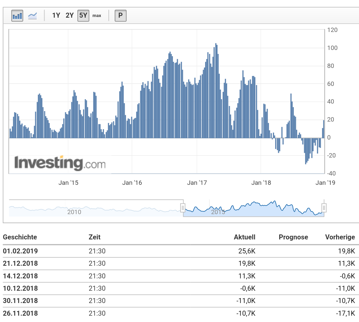The image size is (359, 322).
Task: Click the 2010 area in the overview timeline
Action: [74, 212]
